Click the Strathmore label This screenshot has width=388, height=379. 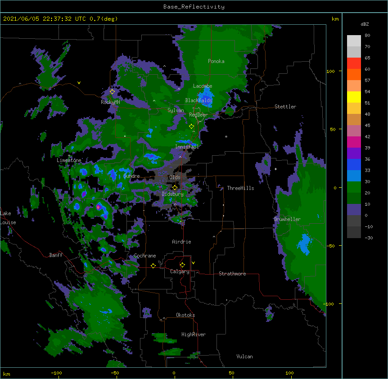(x=232, y=274)
